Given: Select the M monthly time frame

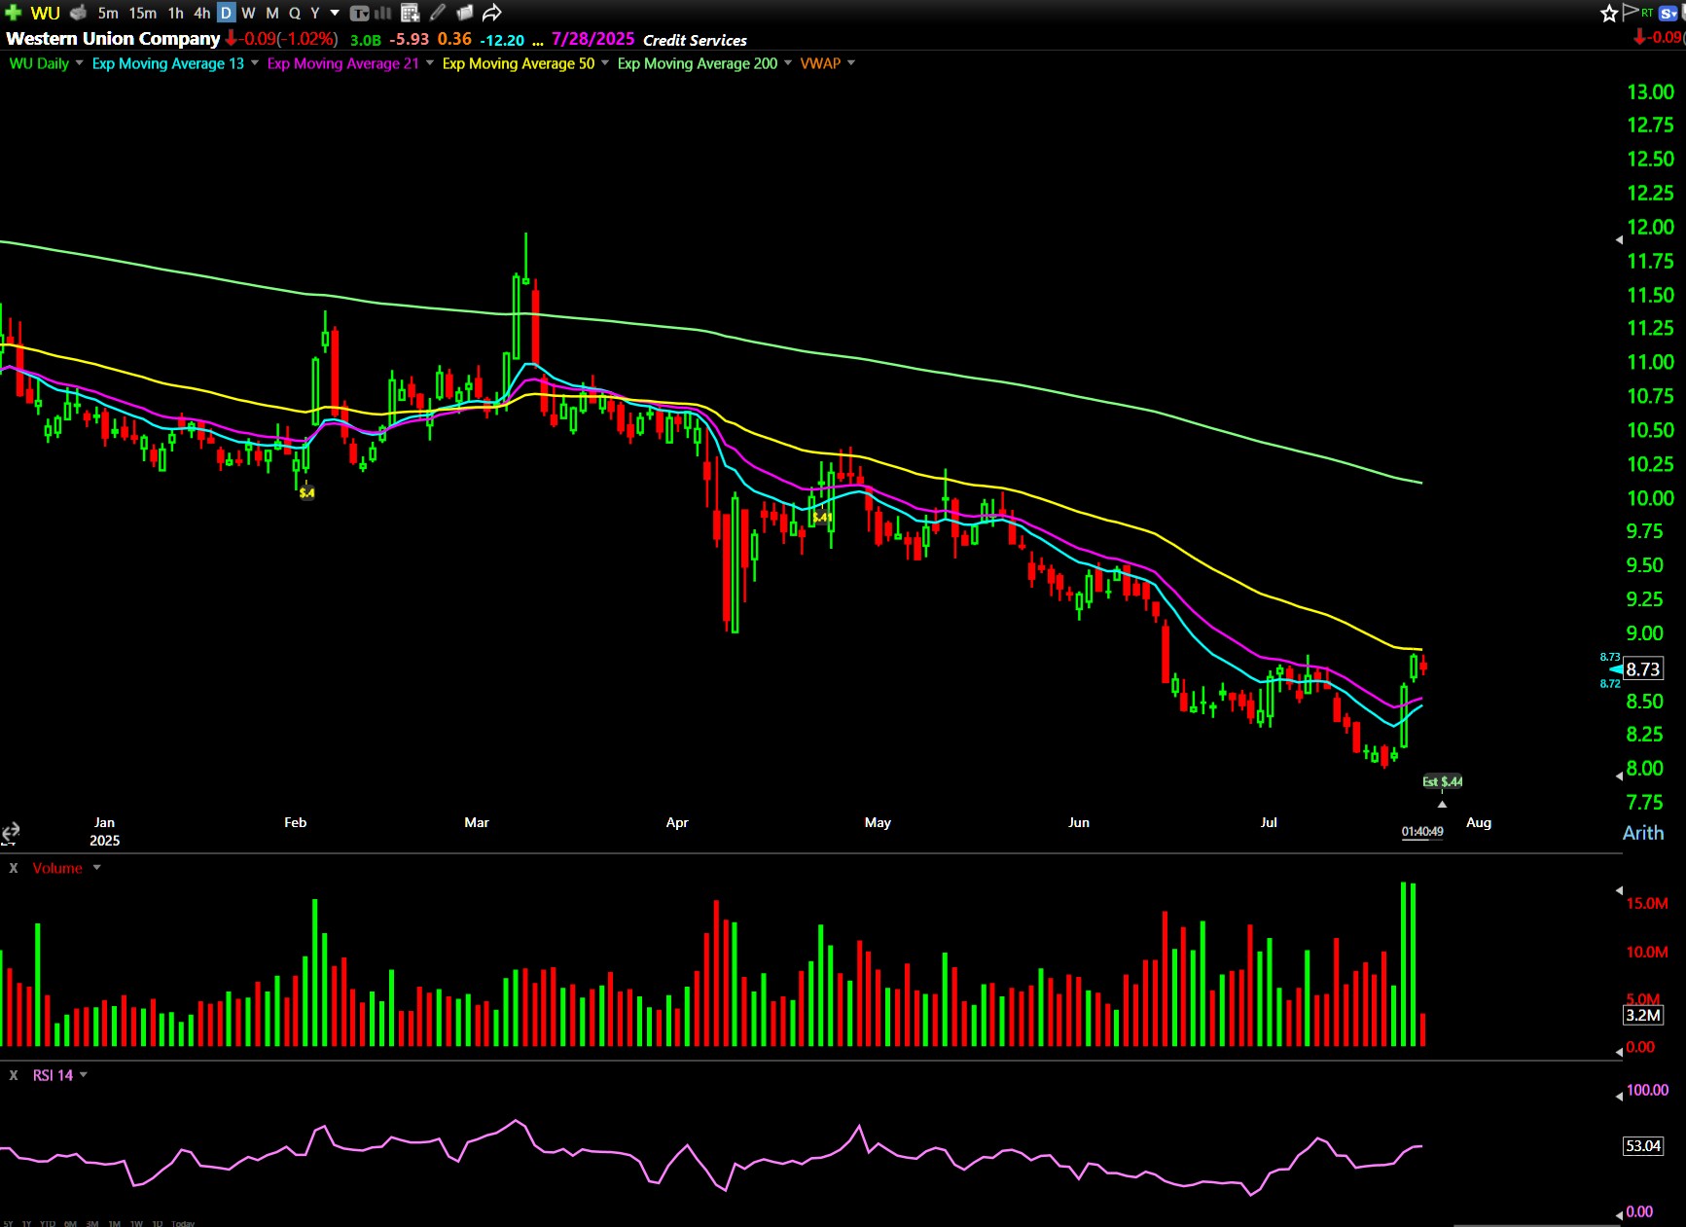Looking at the screenshot, I should 272,13.
